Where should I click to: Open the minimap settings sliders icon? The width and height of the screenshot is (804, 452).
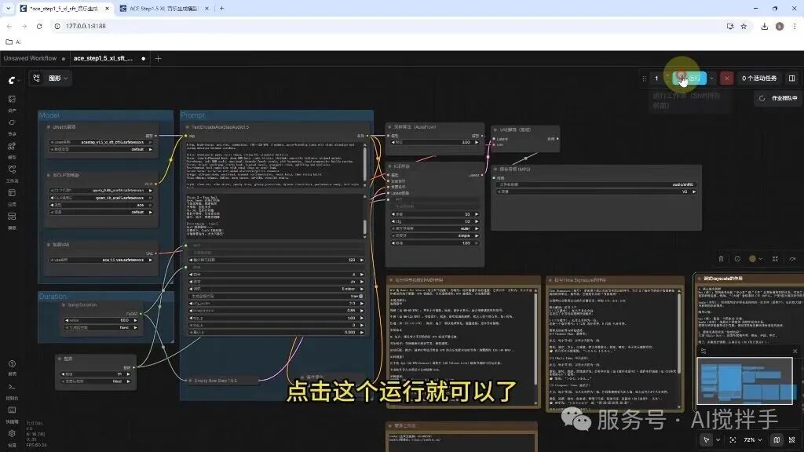coord(703,351)
